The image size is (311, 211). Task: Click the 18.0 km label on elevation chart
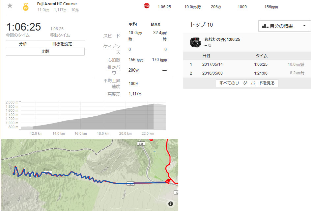click(x=103, y=134)
